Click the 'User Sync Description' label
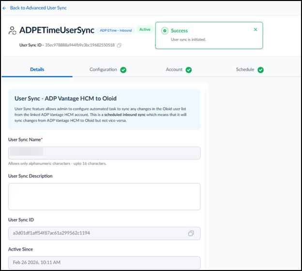 click(30, 176)
